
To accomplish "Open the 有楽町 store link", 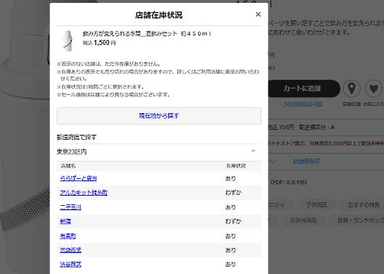I will [x=68, y=236].
